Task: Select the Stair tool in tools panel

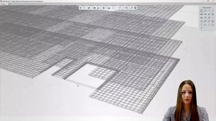Action: [213, 22]
